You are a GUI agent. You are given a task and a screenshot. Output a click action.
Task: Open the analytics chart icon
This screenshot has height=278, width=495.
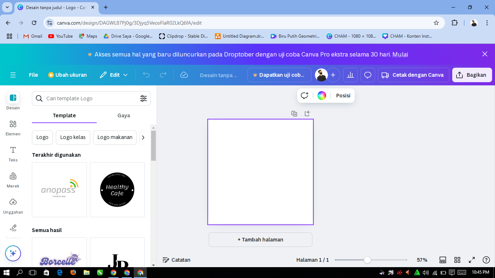(350, 75)
